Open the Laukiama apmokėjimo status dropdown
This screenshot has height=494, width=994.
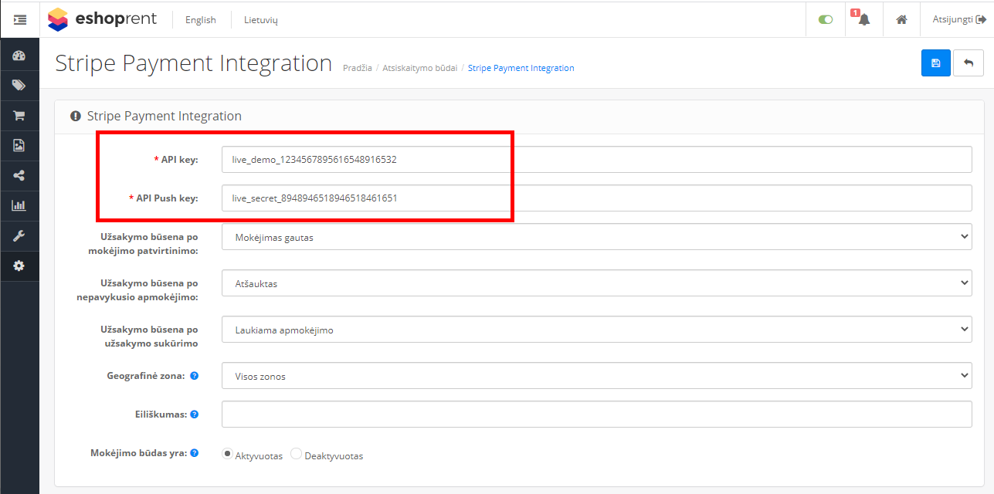pyautogui.click(x=596, y=330)
